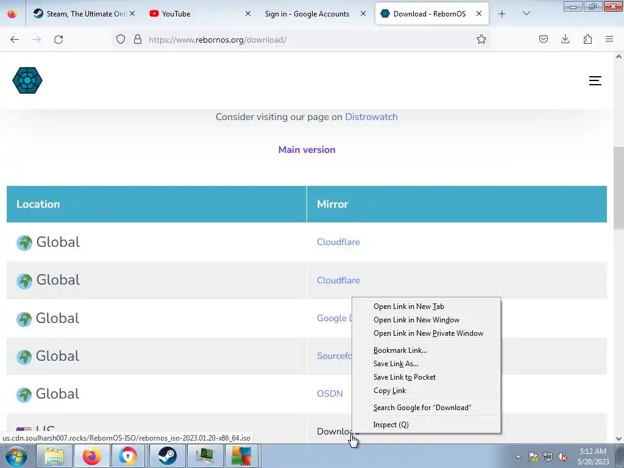
Task: Click the network tray icon
Action: coord(548,456)
